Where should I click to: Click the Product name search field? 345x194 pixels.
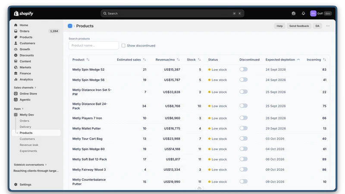pyautogui.click(x=94, y=45)
